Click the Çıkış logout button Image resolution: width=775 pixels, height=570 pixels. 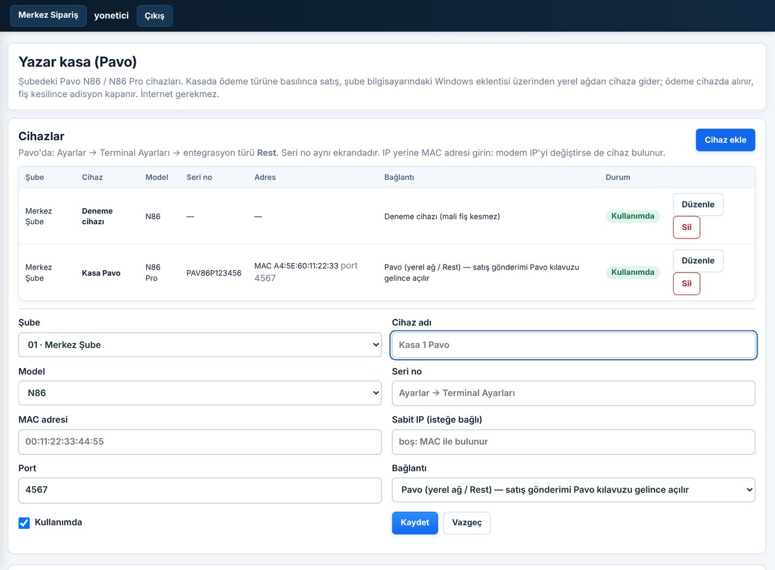154,16
